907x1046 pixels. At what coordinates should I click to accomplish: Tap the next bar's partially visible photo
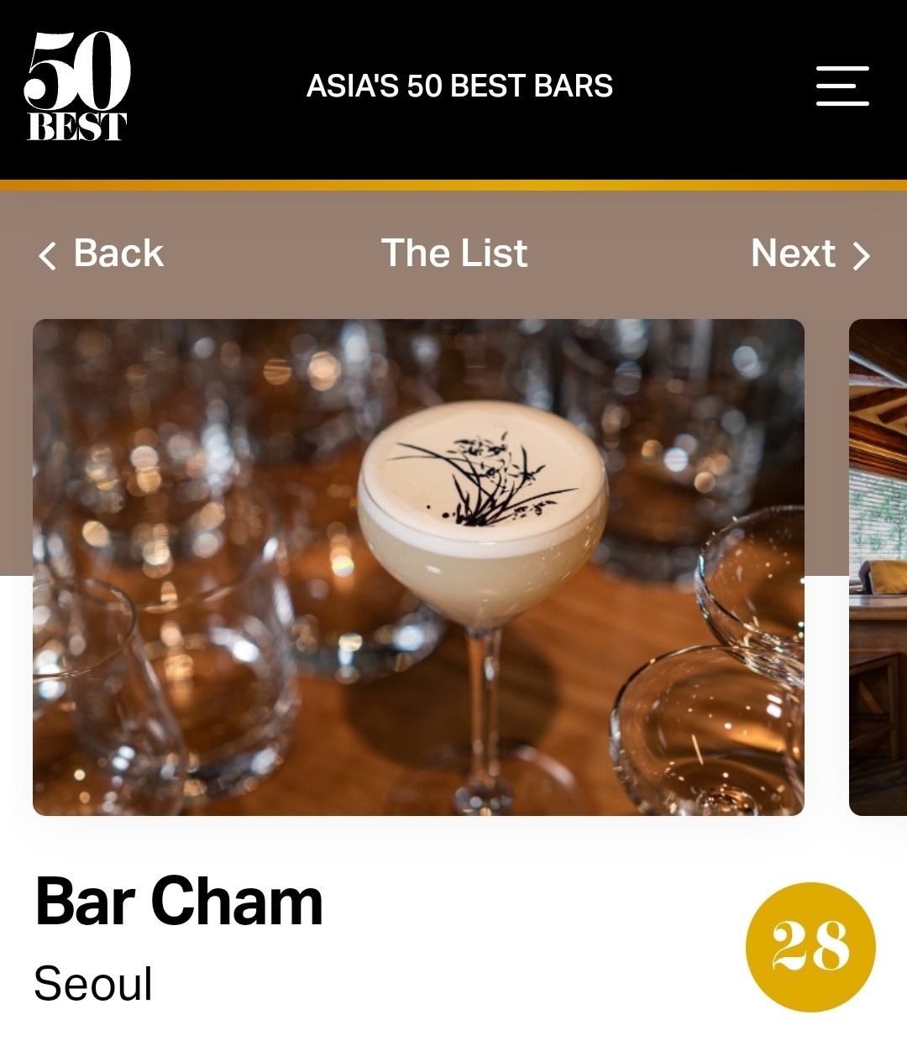click(x=878, y=567)
